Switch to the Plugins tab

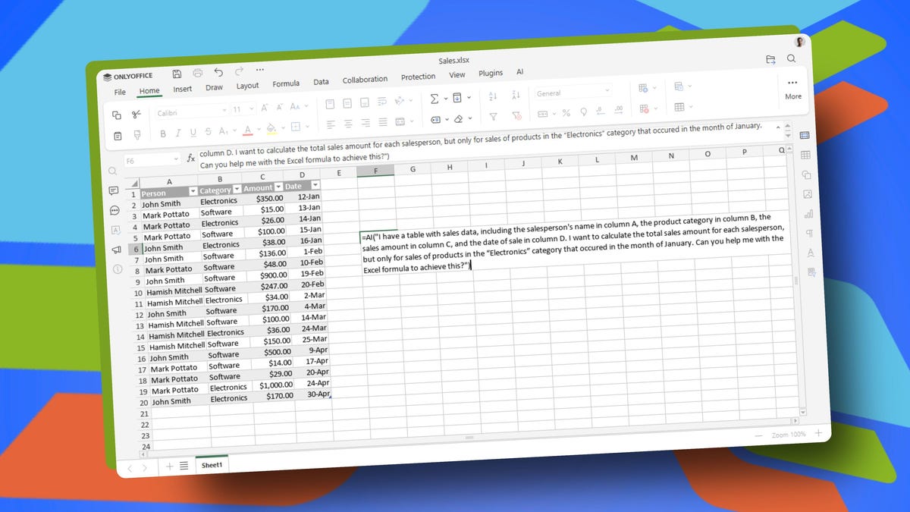[x=491, y=74]
